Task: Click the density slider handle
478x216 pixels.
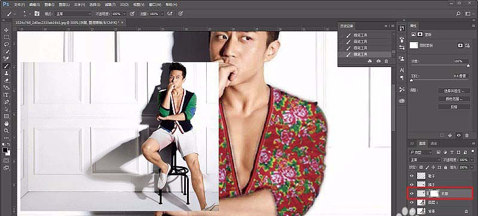Action: 468,65
